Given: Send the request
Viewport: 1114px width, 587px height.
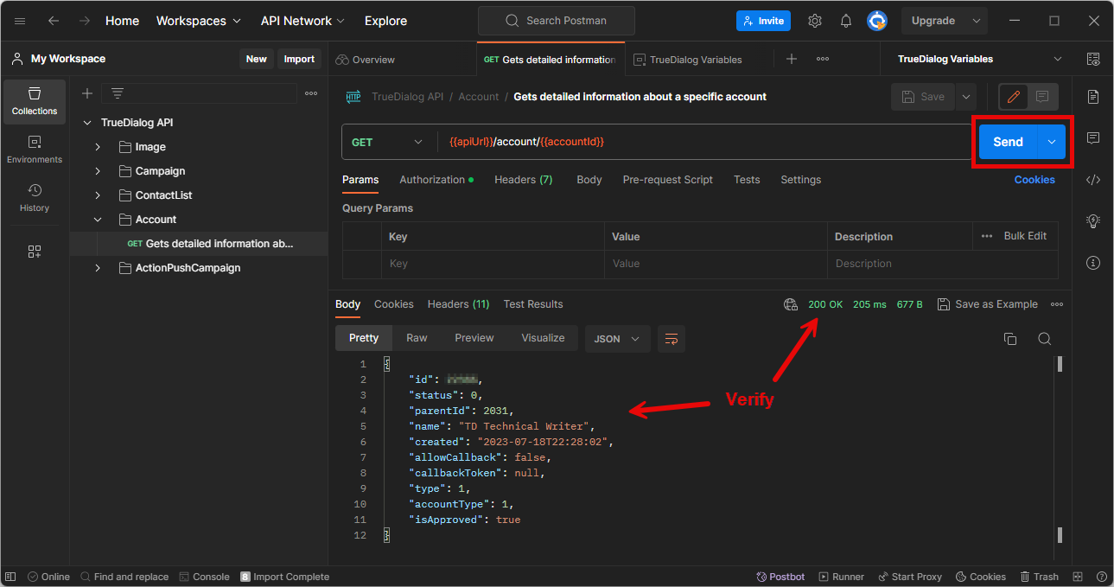Looking at the screenshot, I should coord(1008,142).
